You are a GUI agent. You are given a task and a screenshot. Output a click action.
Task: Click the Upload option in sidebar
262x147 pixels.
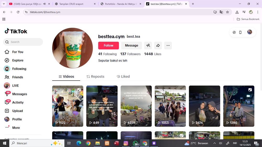17,111
